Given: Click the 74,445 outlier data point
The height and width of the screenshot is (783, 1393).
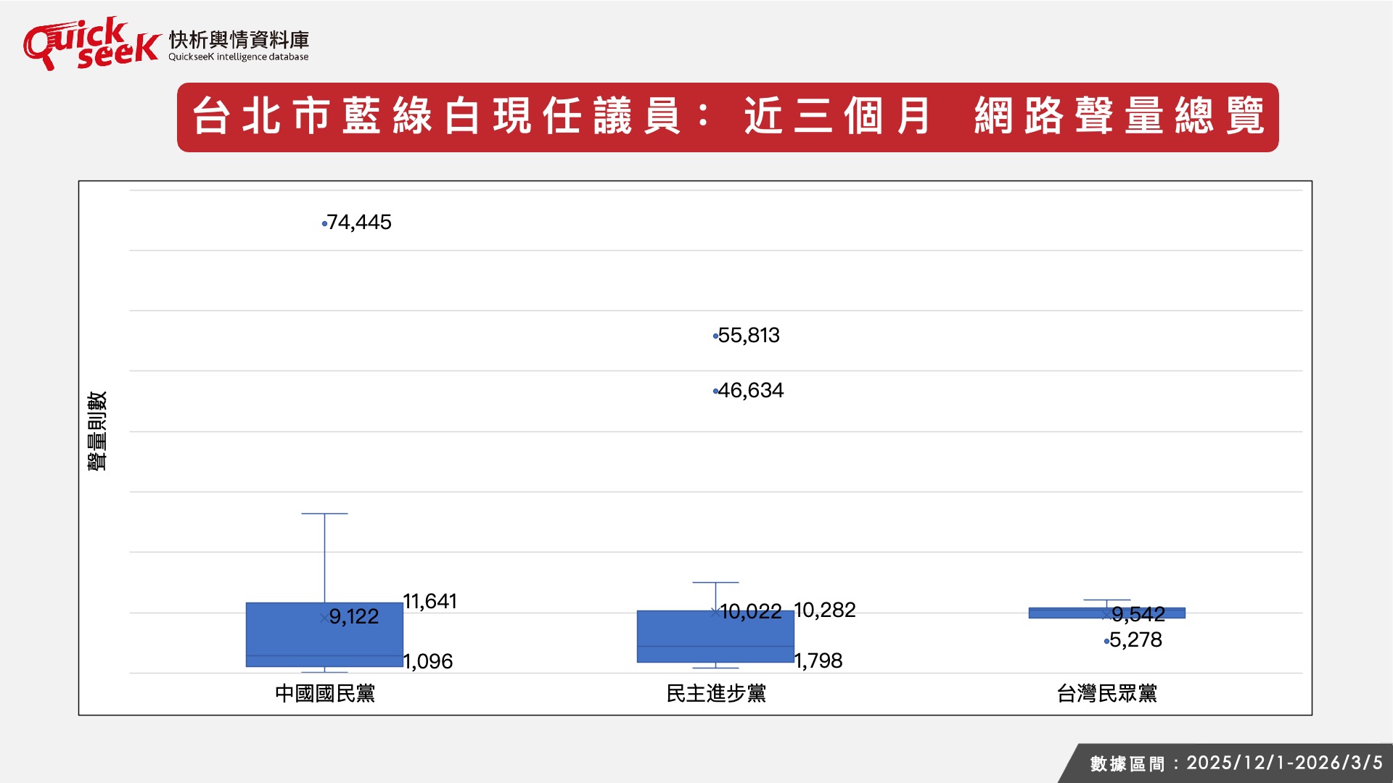Looking at the screenshot, I should pos(324,224).
